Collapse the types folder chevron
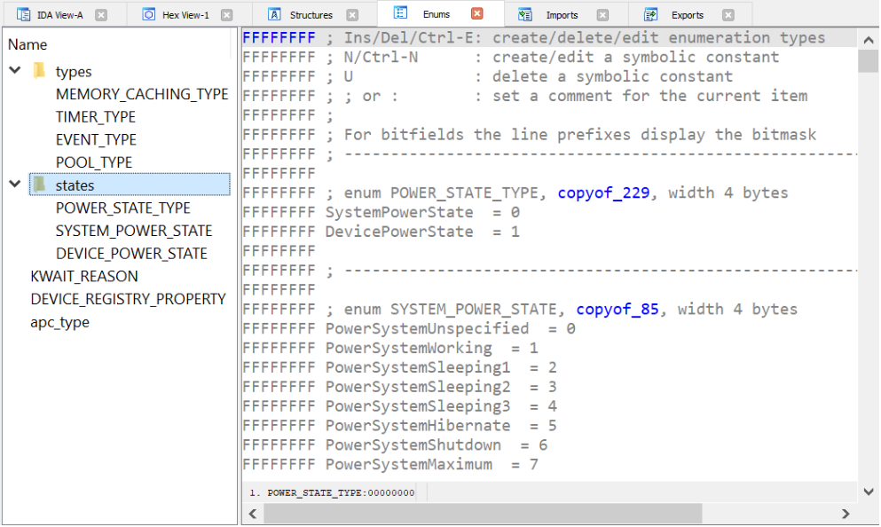Screen dimensions: 881x527 pyautogui.click(x=15, y=70)
